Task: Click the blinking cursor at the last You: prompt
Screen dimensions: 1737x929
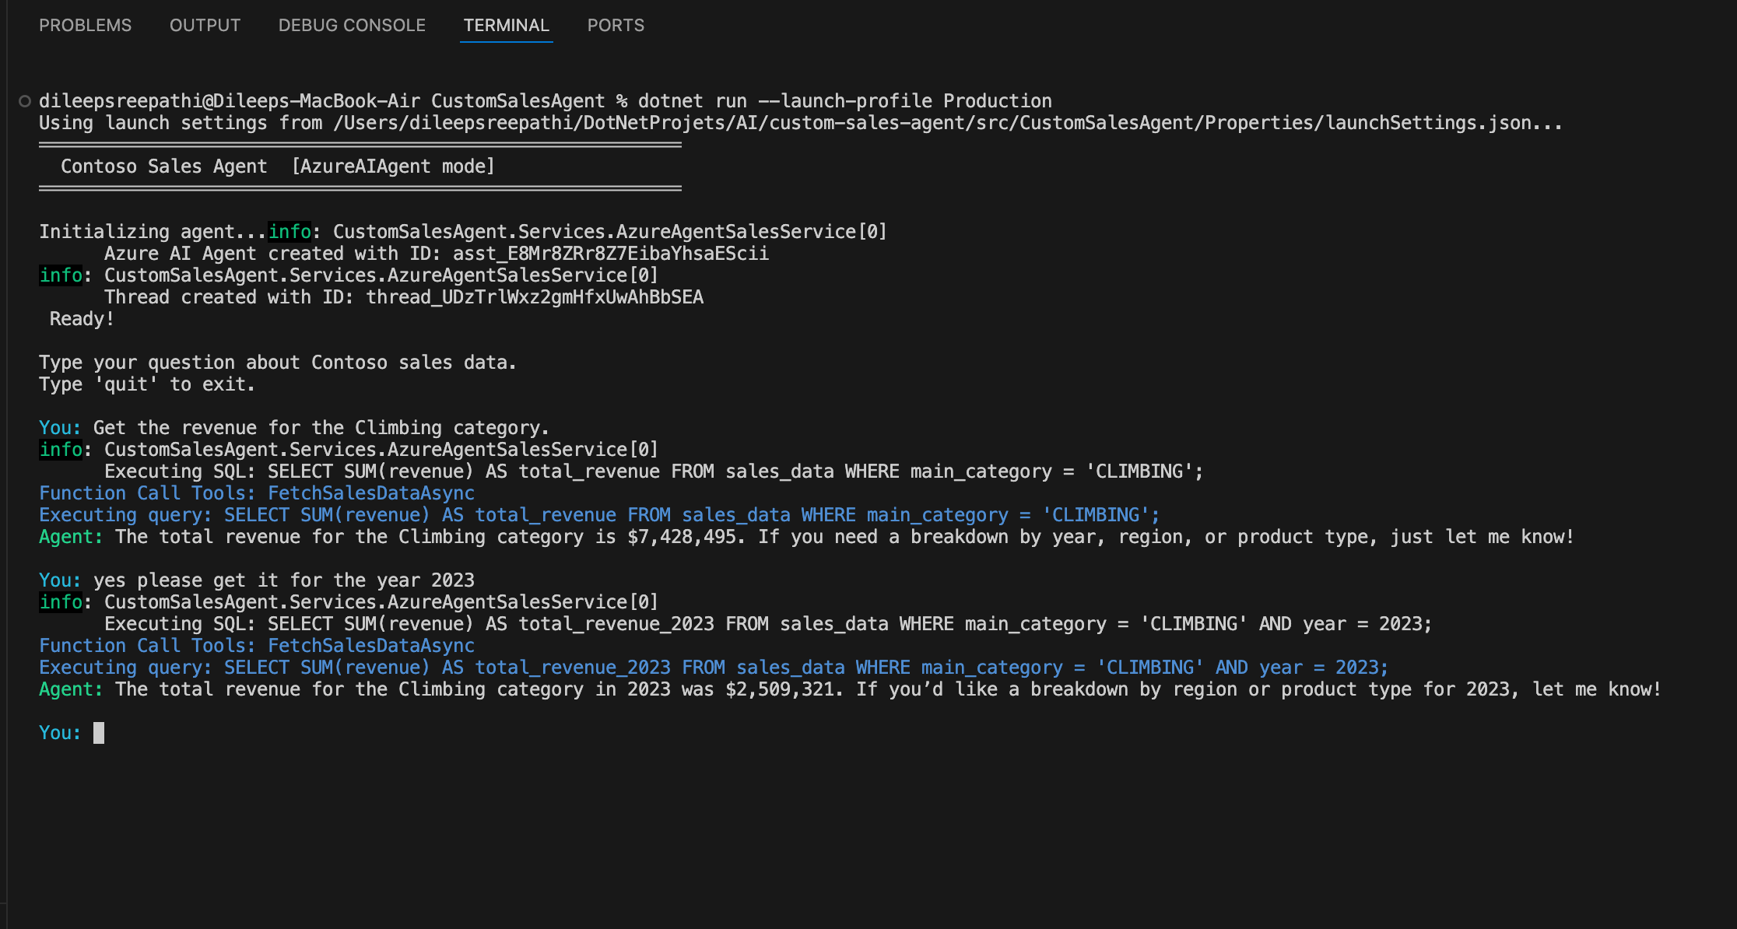Action: pos(99,733)
